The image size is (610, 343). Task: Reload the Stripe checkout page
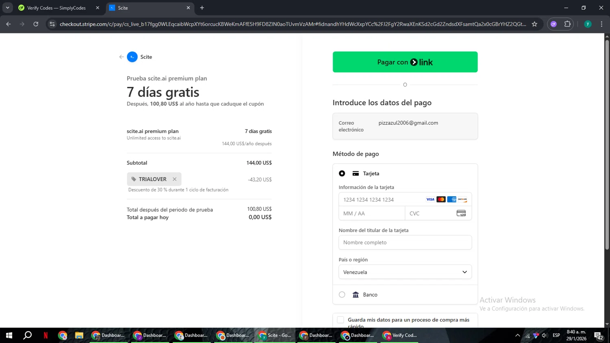pos(36,24)
